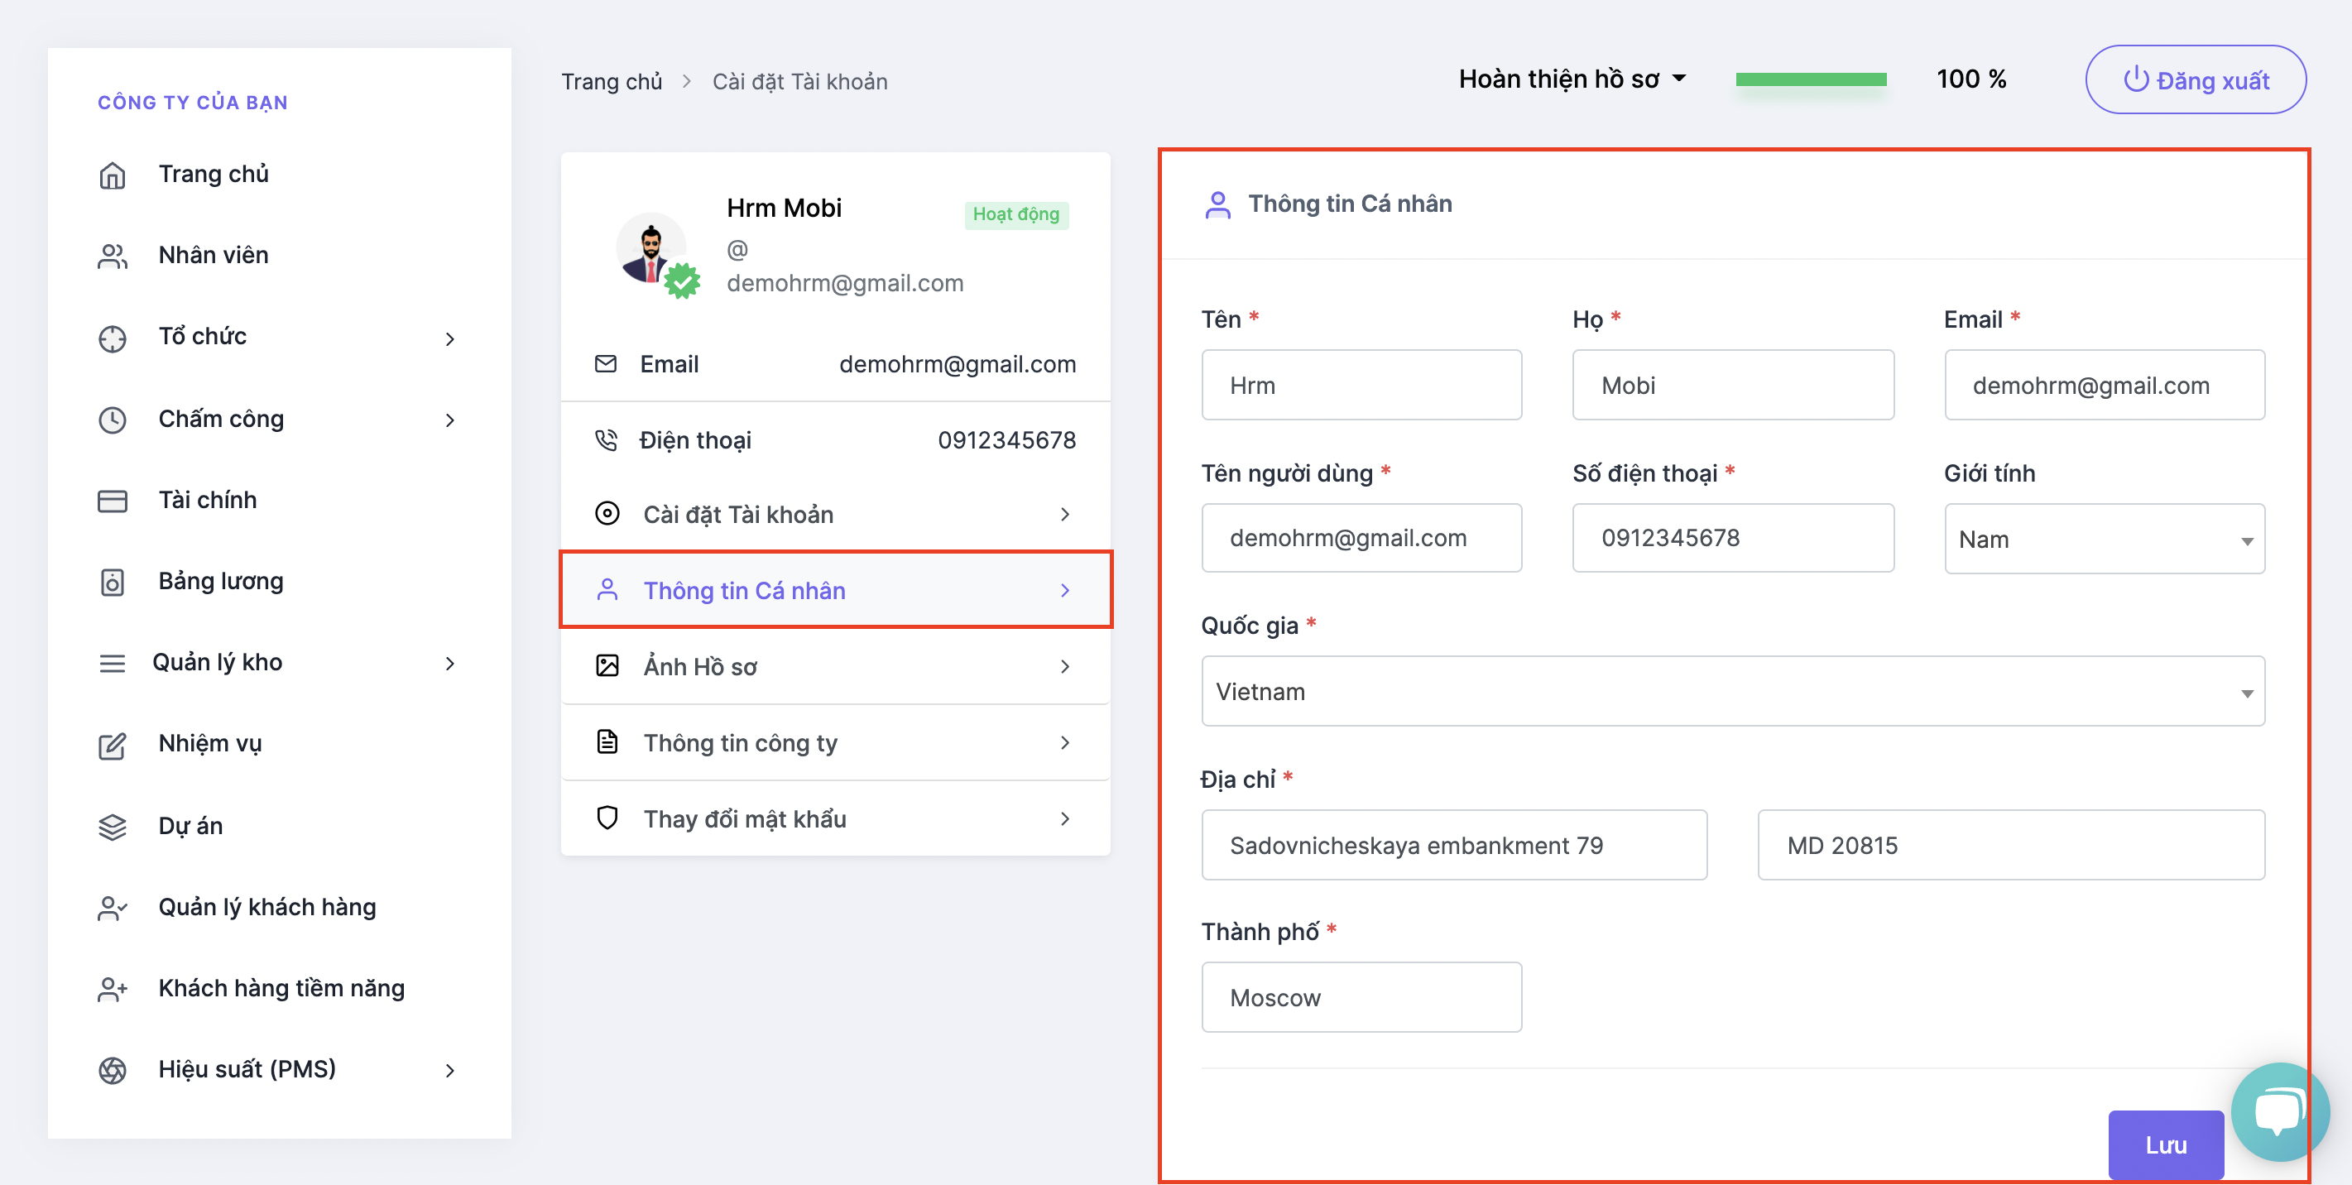Screen dimensions: 2352x1185
Task: Click the Lưu save button
Action: [2165, 1144]
